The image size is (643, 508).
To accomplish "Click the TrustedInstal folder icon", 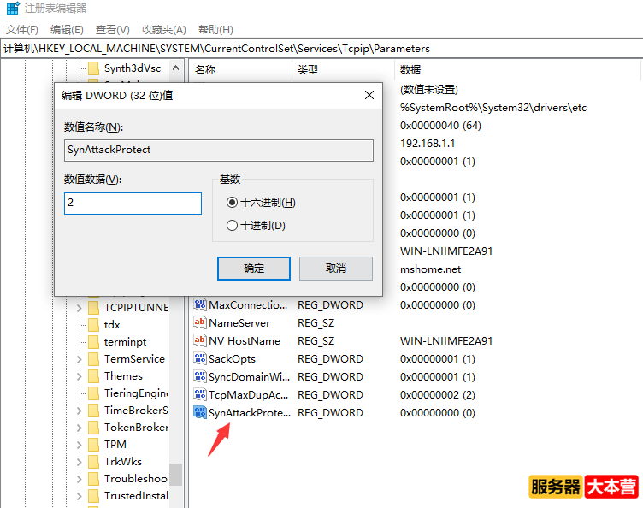I will 93,496.
